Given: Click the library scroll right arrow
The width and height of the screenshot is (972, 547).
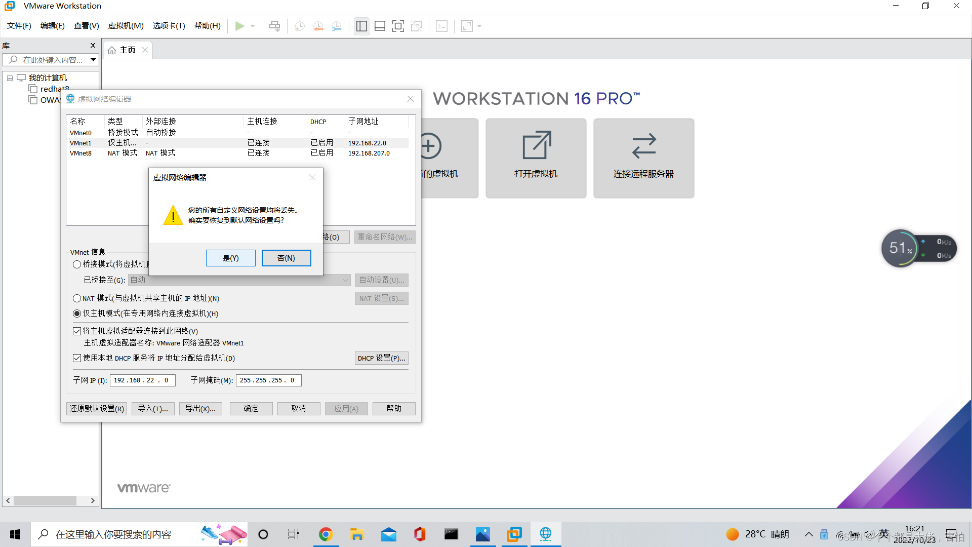Looking at the screenshot, I should tap(93, 500).
